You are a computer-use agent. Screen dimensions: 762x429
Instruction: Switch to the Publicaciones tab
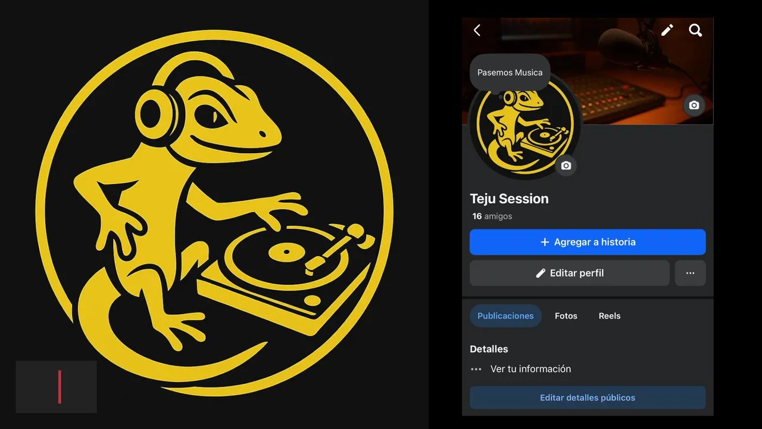tap(505, 316)
